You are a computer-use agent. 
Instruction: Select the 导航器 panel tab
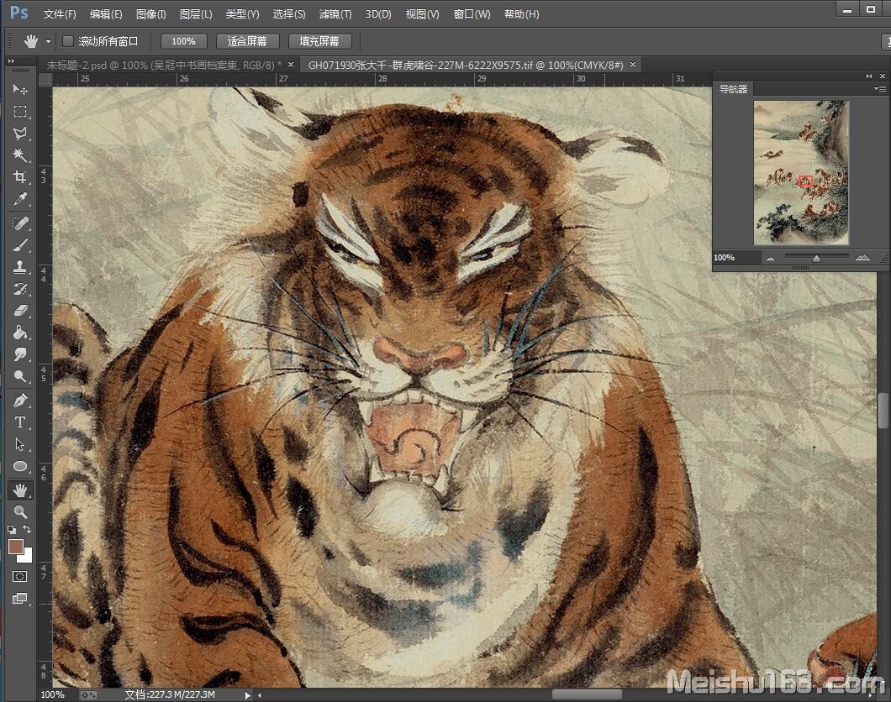(733, 89)
